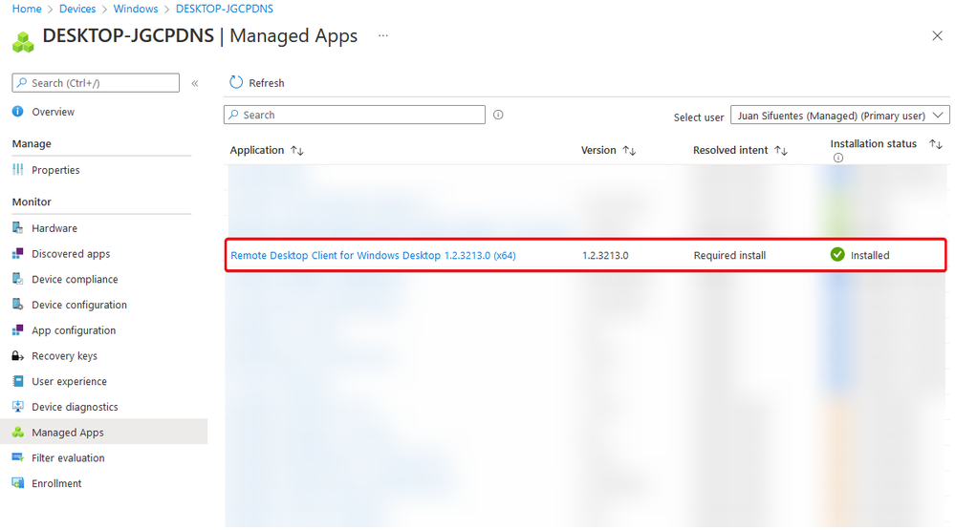The height and width of the screenshot is (530, 955).
Task: Click the Refresh circular arrow icon
Action: [236, 82]
